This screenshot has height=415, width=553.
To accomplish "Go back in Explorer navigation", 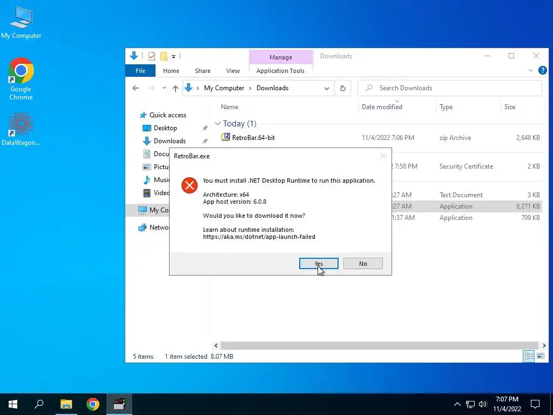I will 136,88.
